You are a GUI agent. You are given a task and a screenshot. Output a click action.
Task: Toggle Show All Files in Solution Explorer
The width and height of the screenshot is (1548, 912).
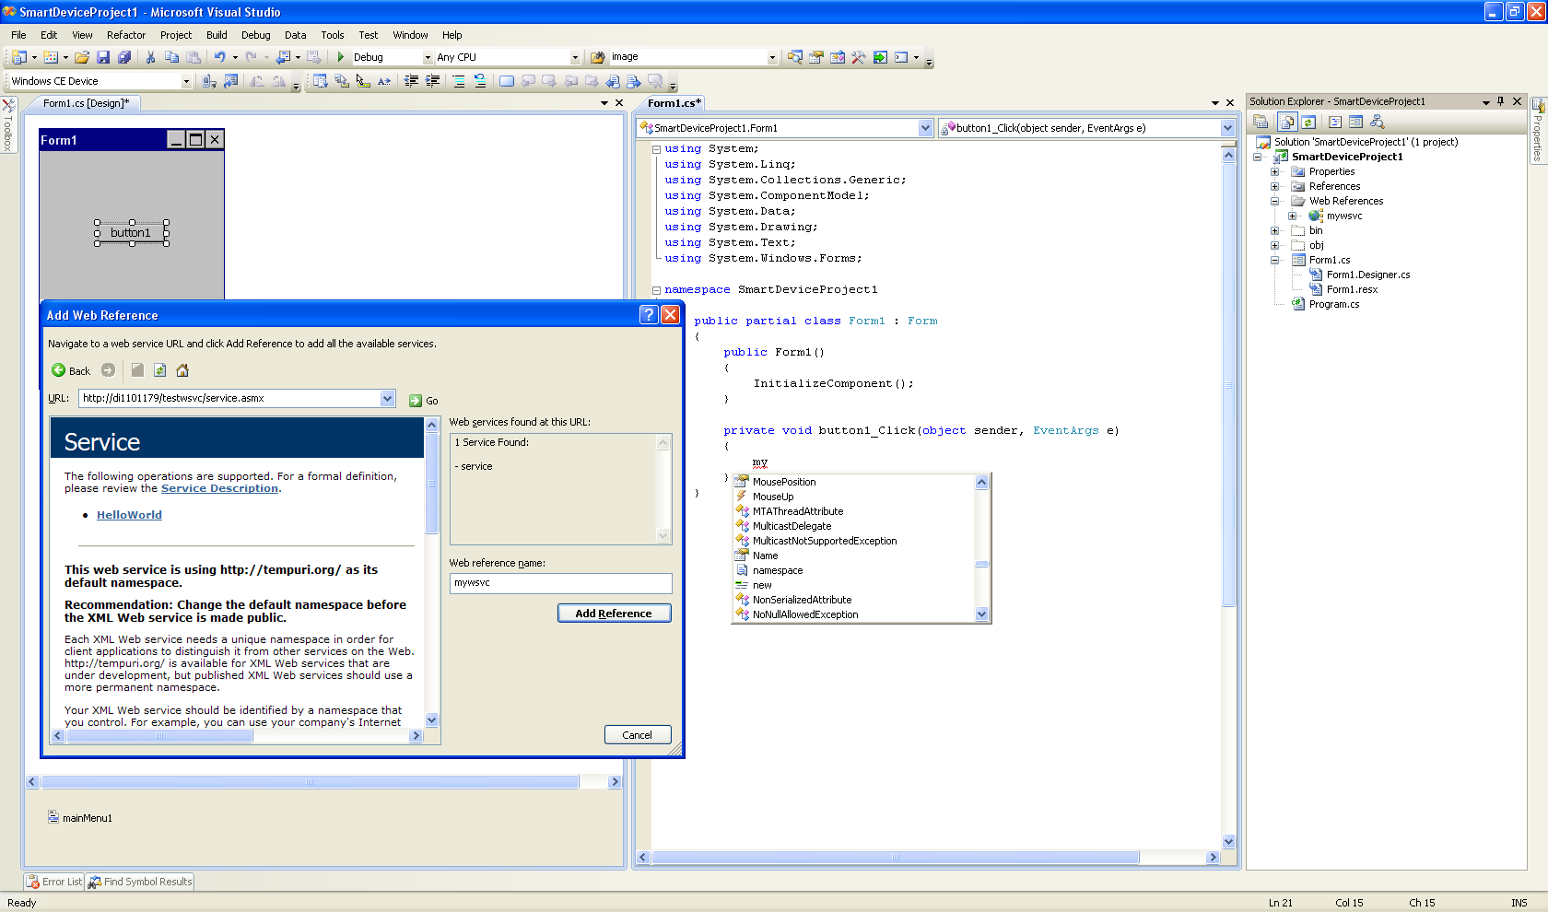pos(1286,122)
